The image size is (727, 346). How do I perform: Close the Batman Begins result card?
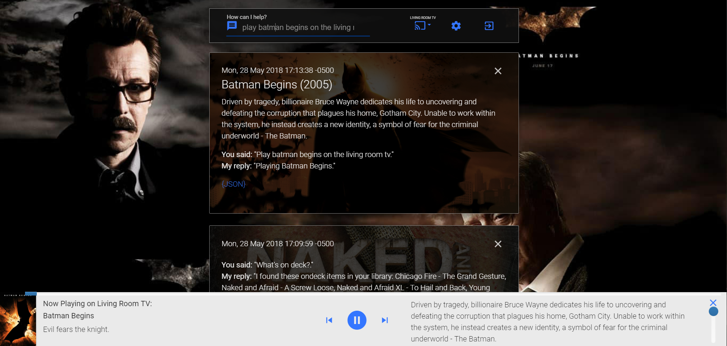(x=498, y=71)
